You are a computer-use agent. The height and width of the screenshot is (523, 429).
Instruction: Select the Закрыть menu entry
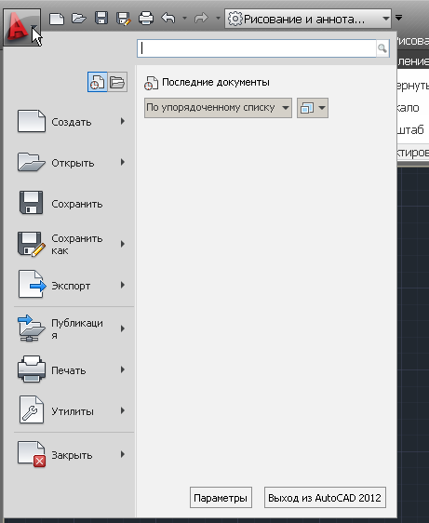click(72, 455)
